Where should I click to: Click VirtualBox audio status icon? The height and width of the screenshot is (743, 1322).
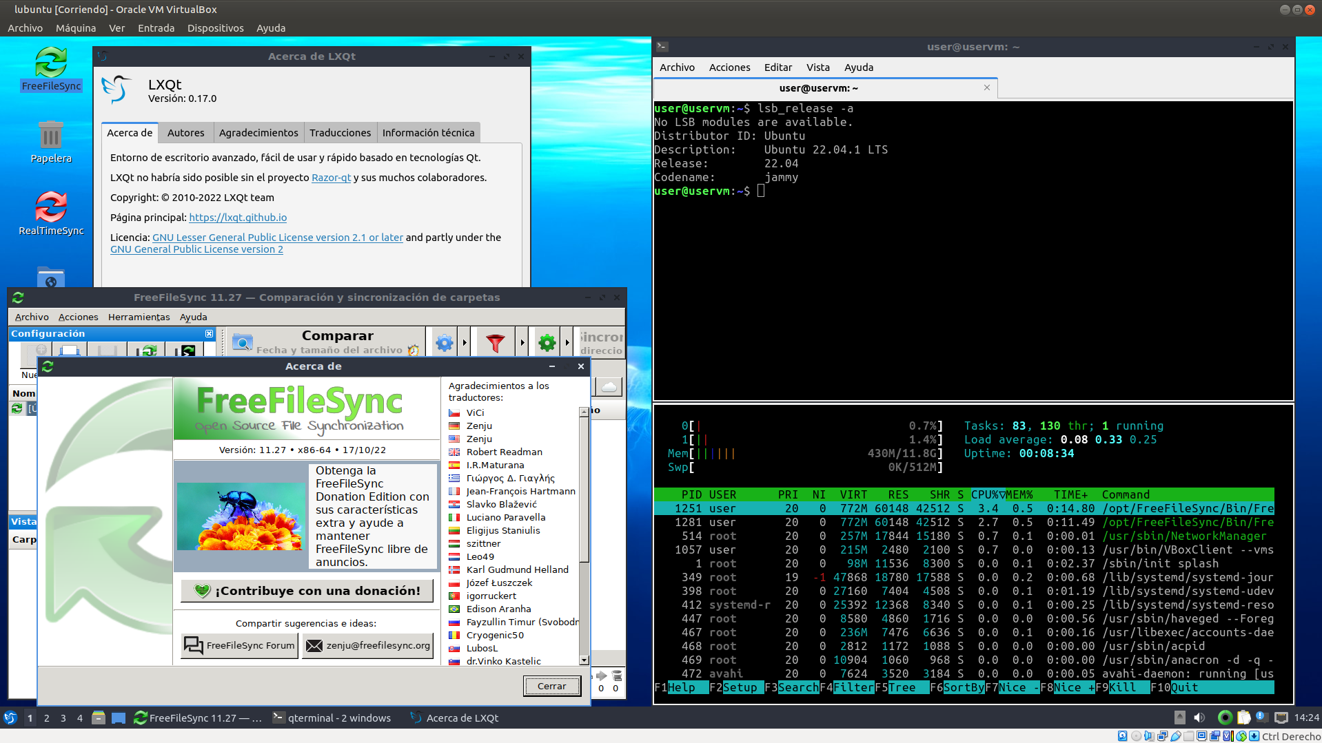click(1149, 736)
